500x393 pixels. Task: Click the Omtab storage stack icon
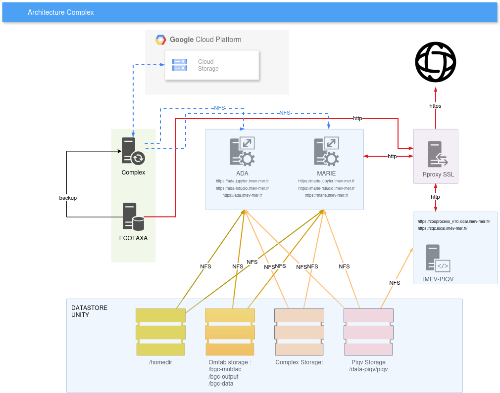230,332
